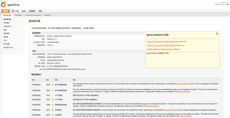Click the port number 5222
This screenshot has width=230, height=118.
pos(48,85)
